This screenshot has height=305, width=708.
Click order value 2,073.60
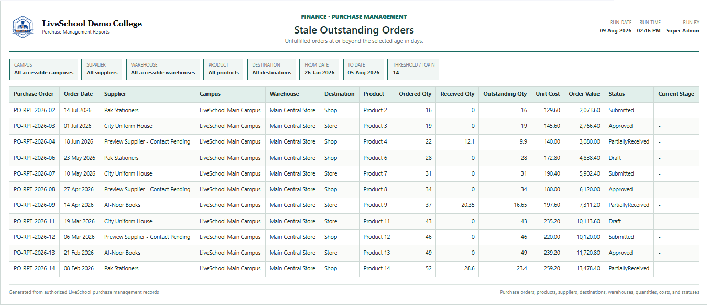click(x=590, y=110)
